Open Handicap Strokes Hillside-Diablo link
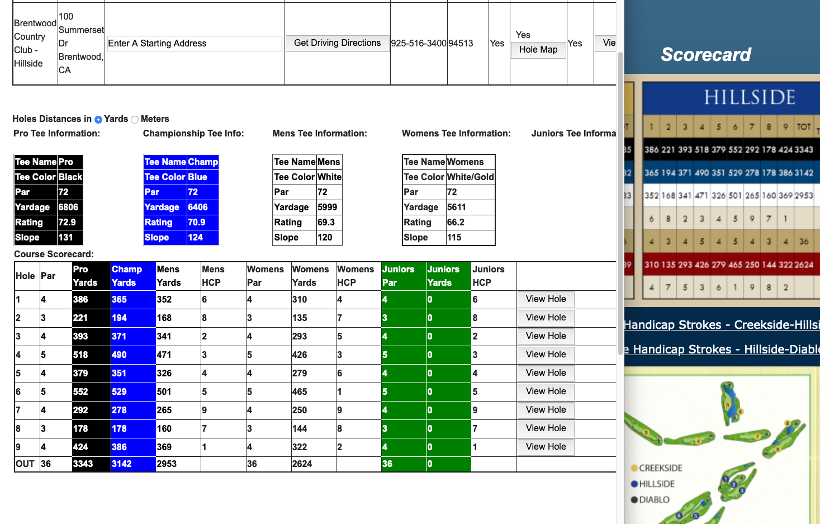This screenshot has height=524, width=820. [722, 350]
